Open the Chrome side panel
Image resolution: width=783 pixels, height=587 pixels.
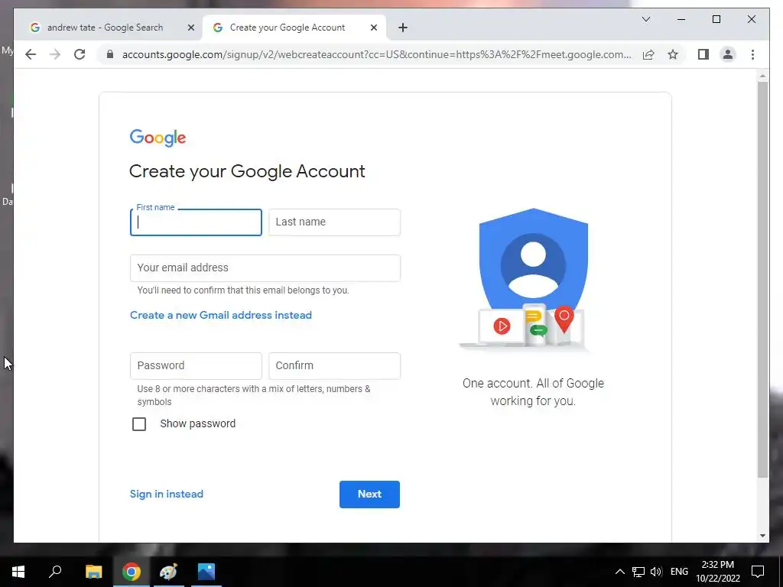tap(703, 54)
